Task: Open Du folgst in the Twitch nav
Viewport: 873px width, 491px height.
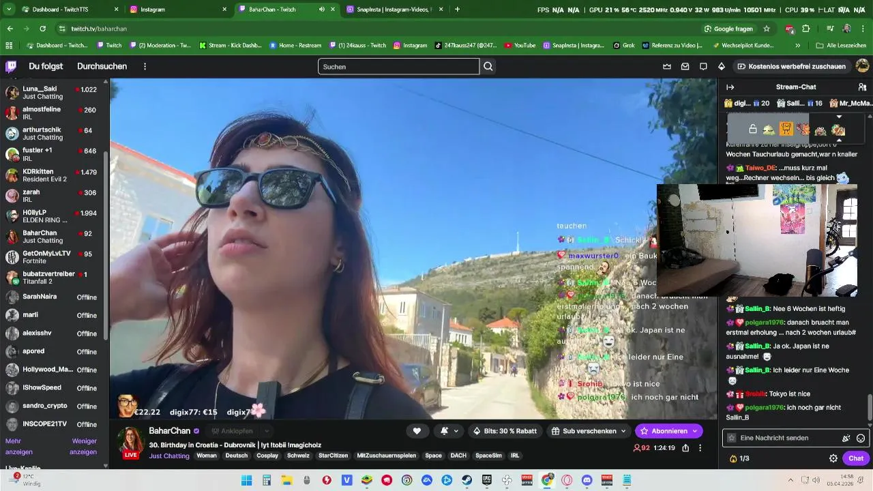Action: (x=46, y=66)
